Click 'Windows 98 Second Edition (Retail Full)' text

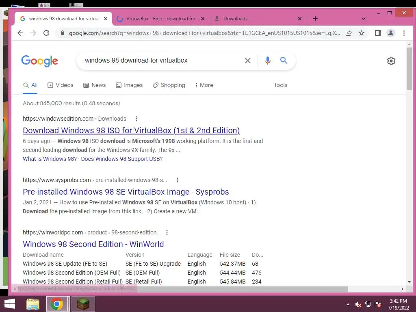[x=73, y=282]
